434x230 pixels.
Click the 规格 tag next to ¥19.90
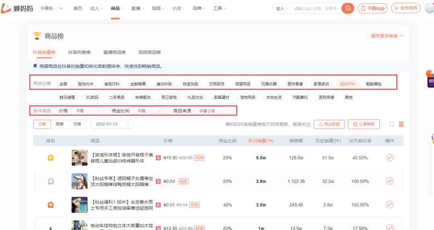click(x=199, y=158)
